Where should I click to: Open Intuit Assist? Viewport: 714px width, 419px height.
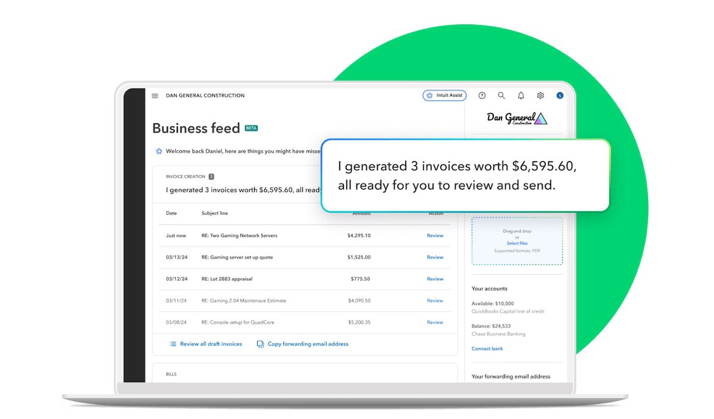point(444,95)
